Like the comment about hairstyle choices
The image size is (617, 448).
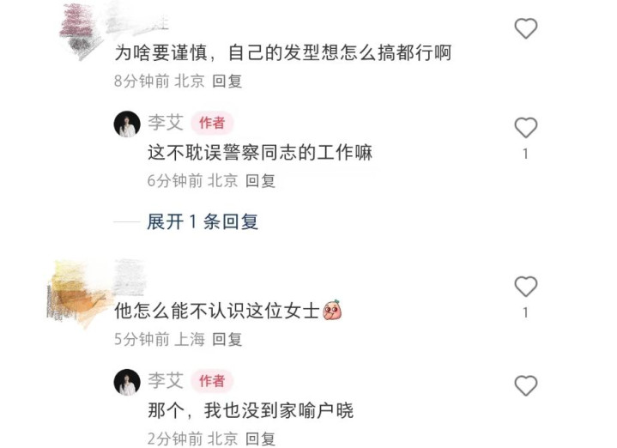(x=526, y=28)
